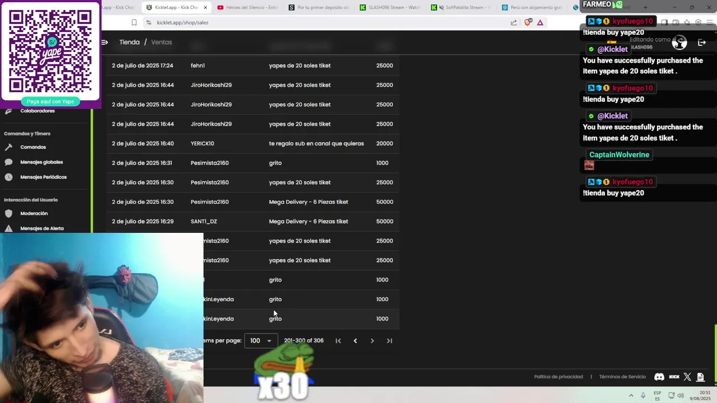717x403 pixels.
Task: Jump to the last page of sales
Action: point(389,340)
